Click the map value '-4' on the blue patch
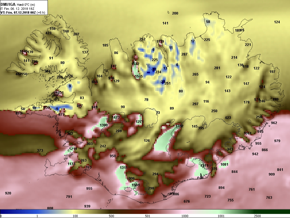Image resolution: width=290 pixels, height=218 pixels. point(56,109)
